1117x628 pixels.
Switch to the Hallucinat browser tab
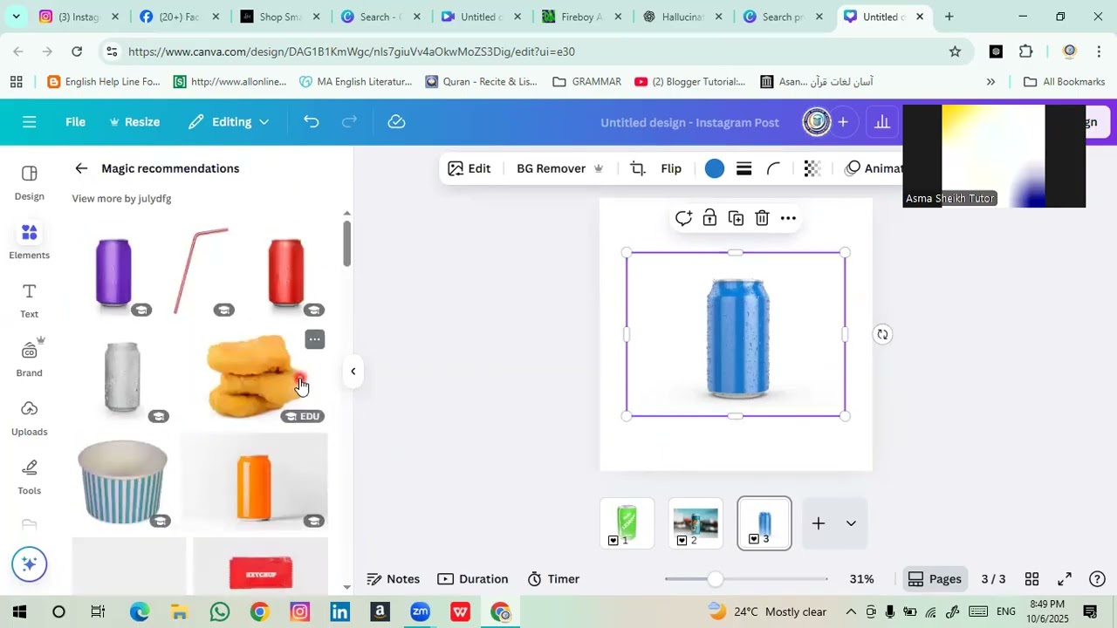click(x=682, y=17)
